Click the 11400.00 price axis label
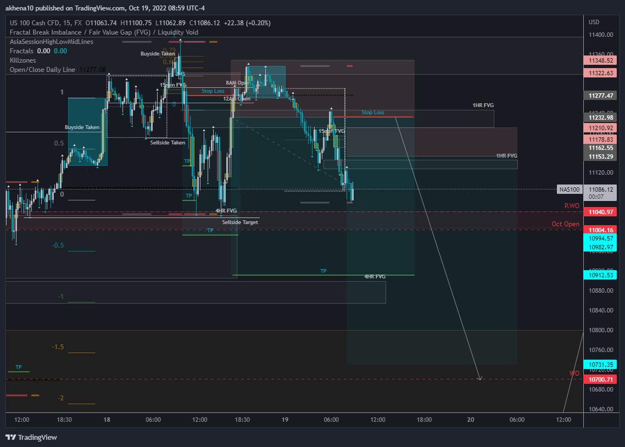The image size is (625, 447). (x=601, y=35)
